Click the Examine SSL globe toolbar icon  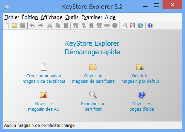click(x=140, y=25)
